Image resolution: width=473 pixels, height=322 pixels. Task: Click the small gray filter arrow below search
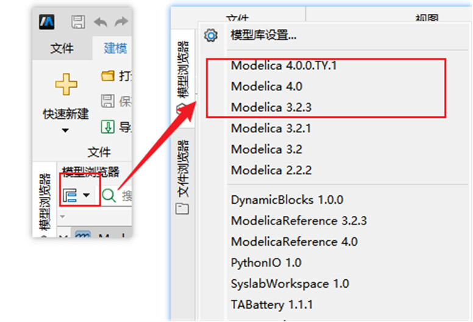pyautogui.click(x=63, y=216)
